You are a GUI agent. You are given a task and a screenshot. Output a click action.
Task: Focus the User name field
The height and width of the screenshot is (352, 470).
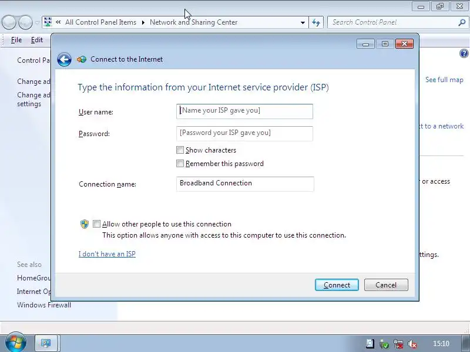(244, 111)
